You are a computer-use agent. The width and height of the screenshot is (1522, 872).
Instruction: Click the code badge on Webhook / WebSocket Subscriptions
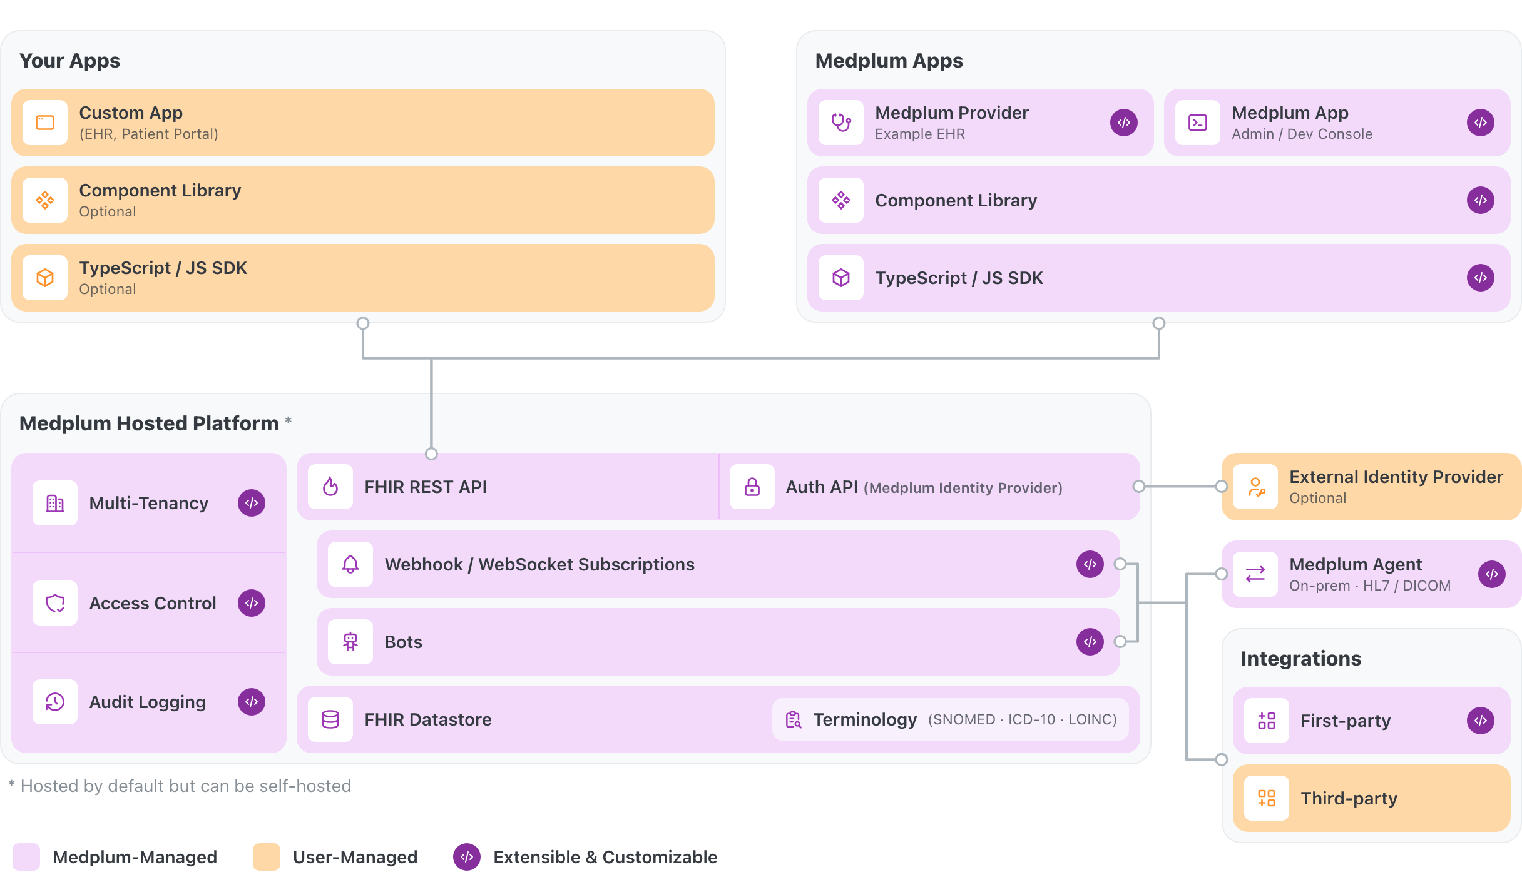pos(1090,564)
